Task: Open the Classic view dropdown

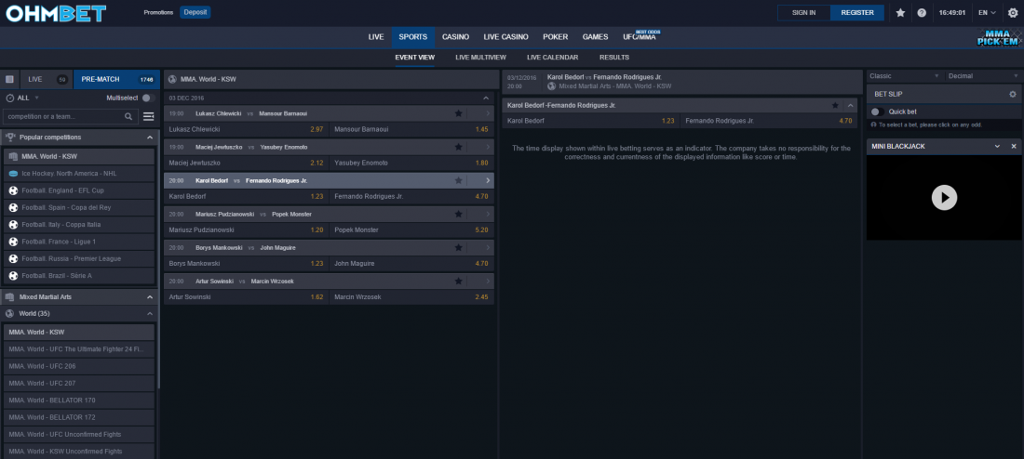Action: [905, 76]
